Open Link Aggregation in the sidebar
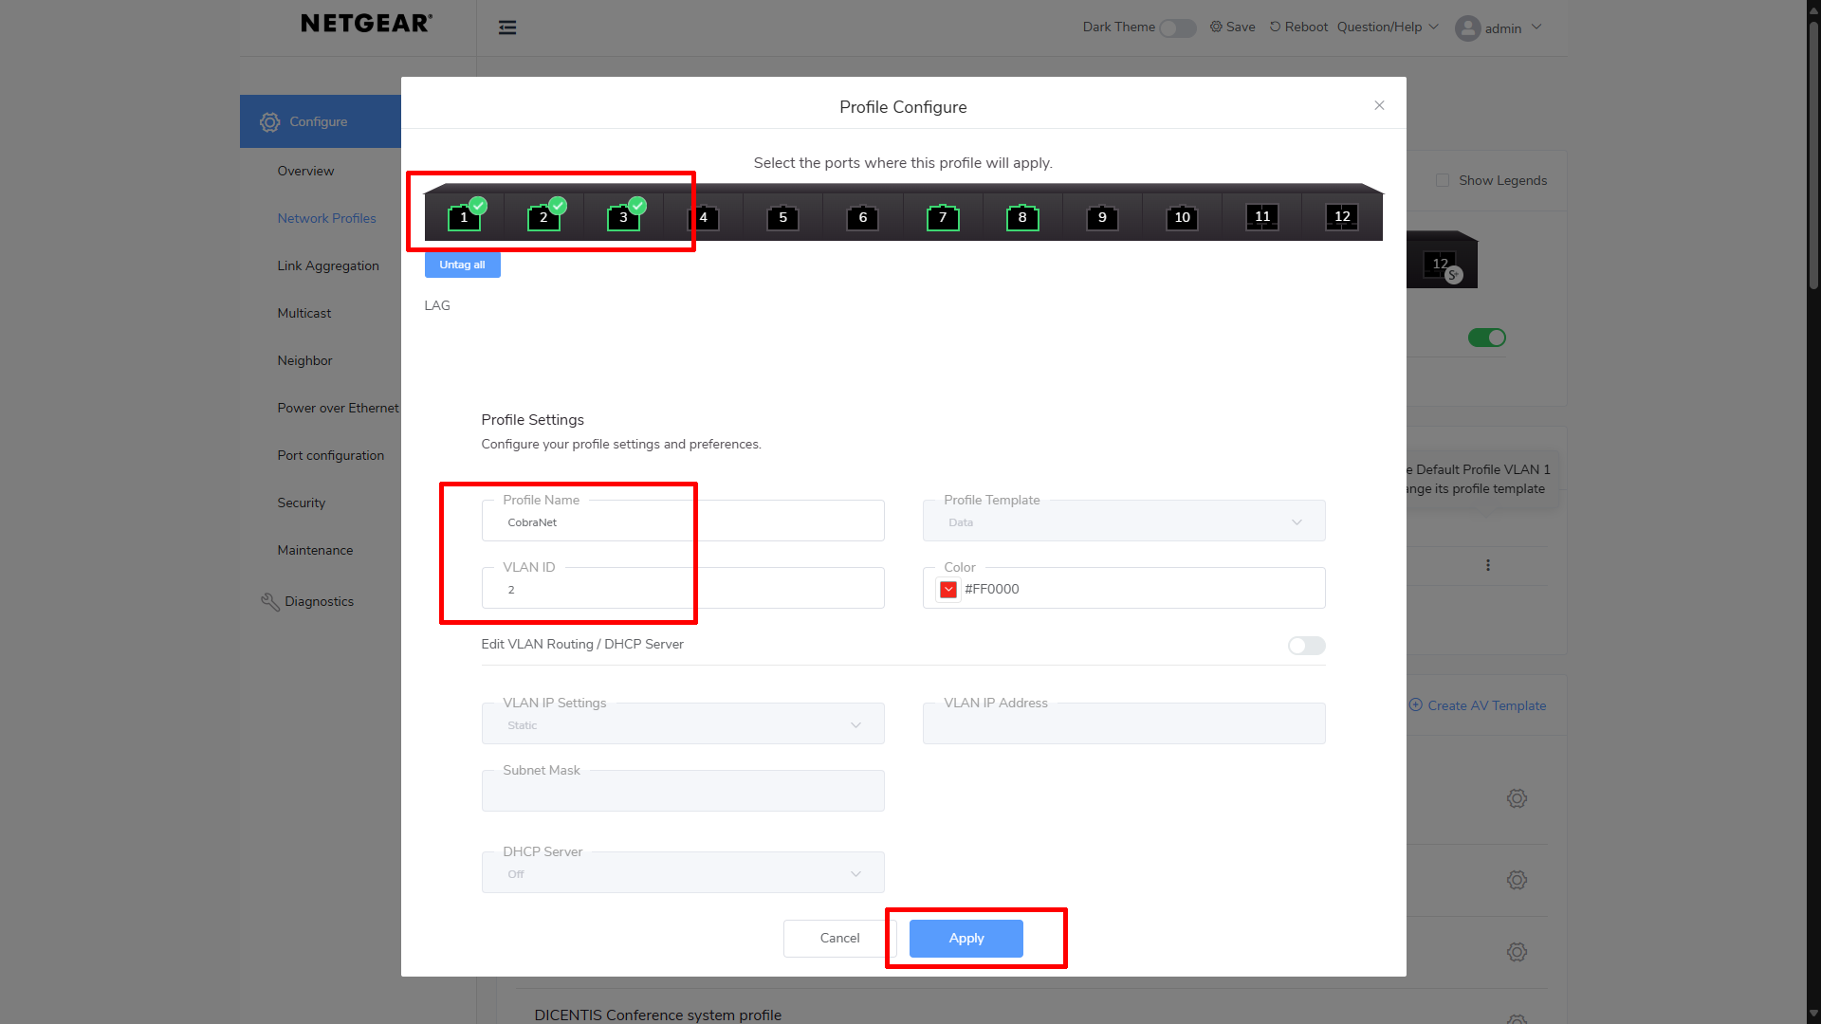1821x1024 pixels. pos(327,265)
